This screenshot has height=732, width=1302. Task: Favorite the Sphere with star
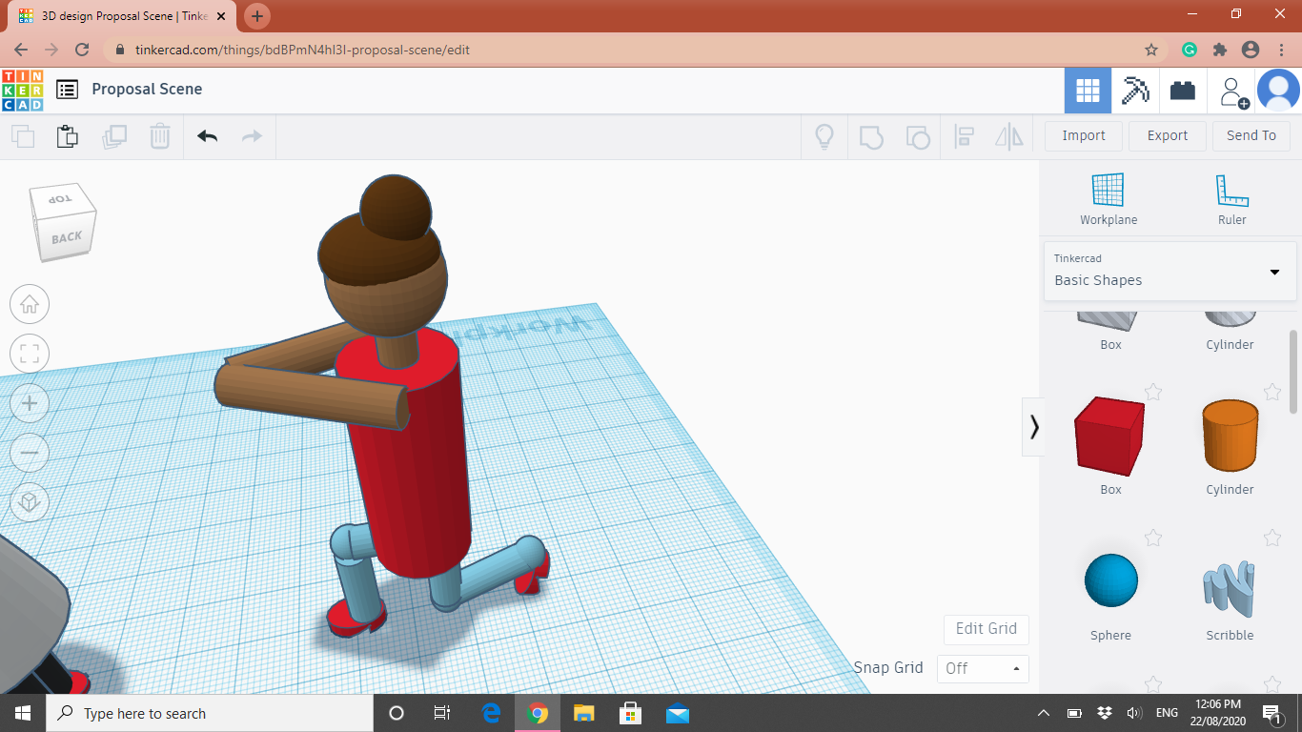1153,538
